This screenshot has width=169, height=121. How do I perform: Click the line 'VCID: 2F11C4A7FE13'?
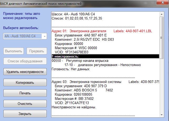point(72,103)
